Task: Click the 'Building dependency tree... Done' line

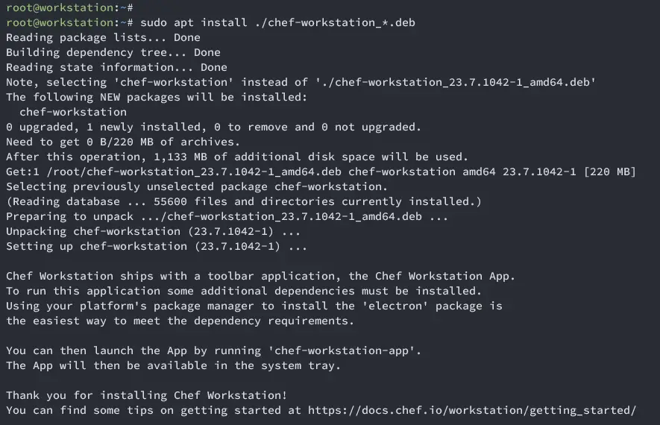Action: (113, 52)
